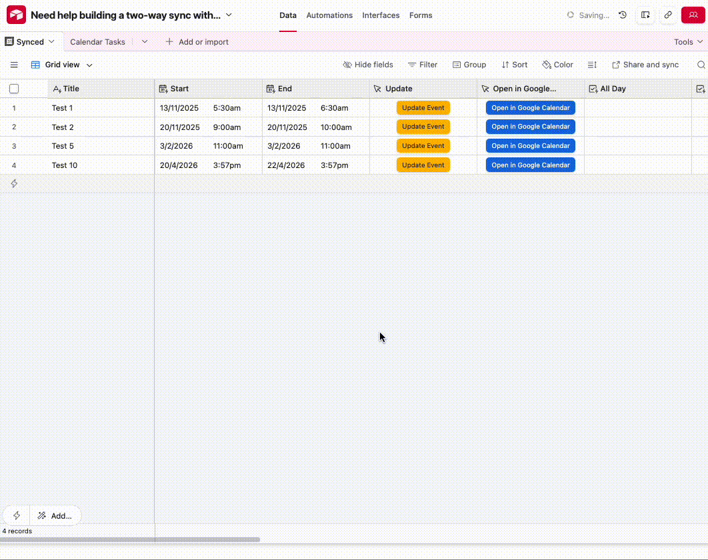Image resolution: width=708 pixels, height=560 pixels.
Task: Open the row height icon
Action: [592, 65]
